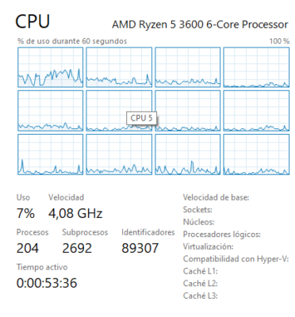Click the Tiempo activo uptime value
The image size is (295, 317).
47,283
